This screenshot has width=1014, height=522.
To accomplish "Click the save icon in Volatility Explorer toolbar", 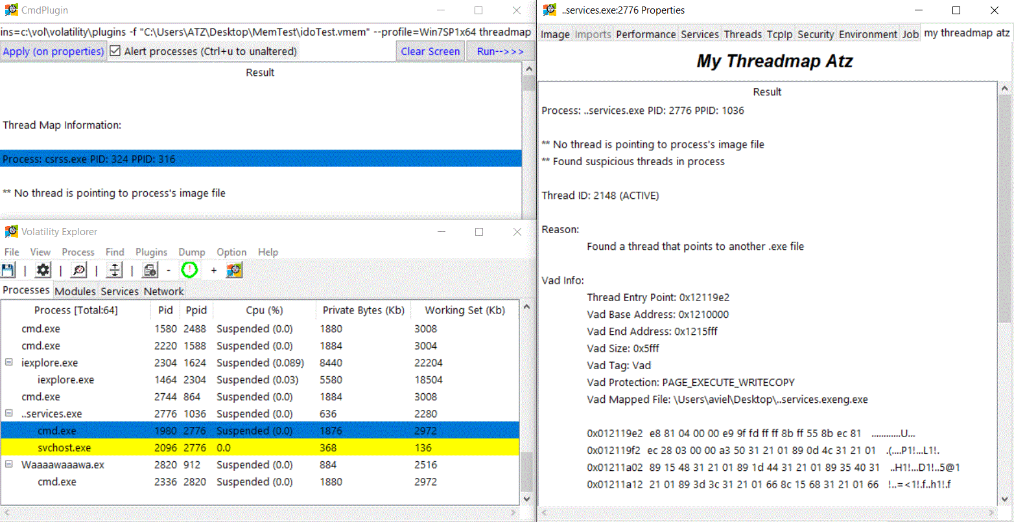I will [8, 269].
